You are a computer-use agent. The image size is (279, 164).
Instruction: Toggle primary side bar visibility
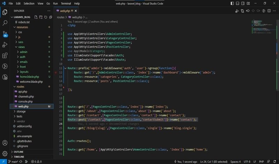[x=232, y=3]
